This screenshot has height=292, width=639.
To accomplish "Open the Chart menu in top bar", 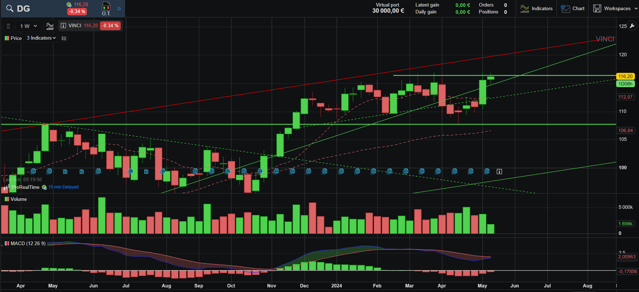I will pos(573,8).
